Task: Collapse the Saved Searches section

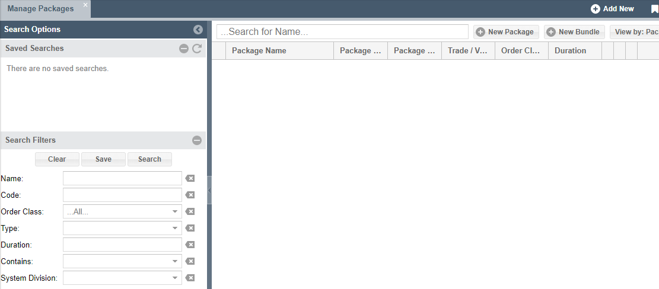Action: point(184,49)
